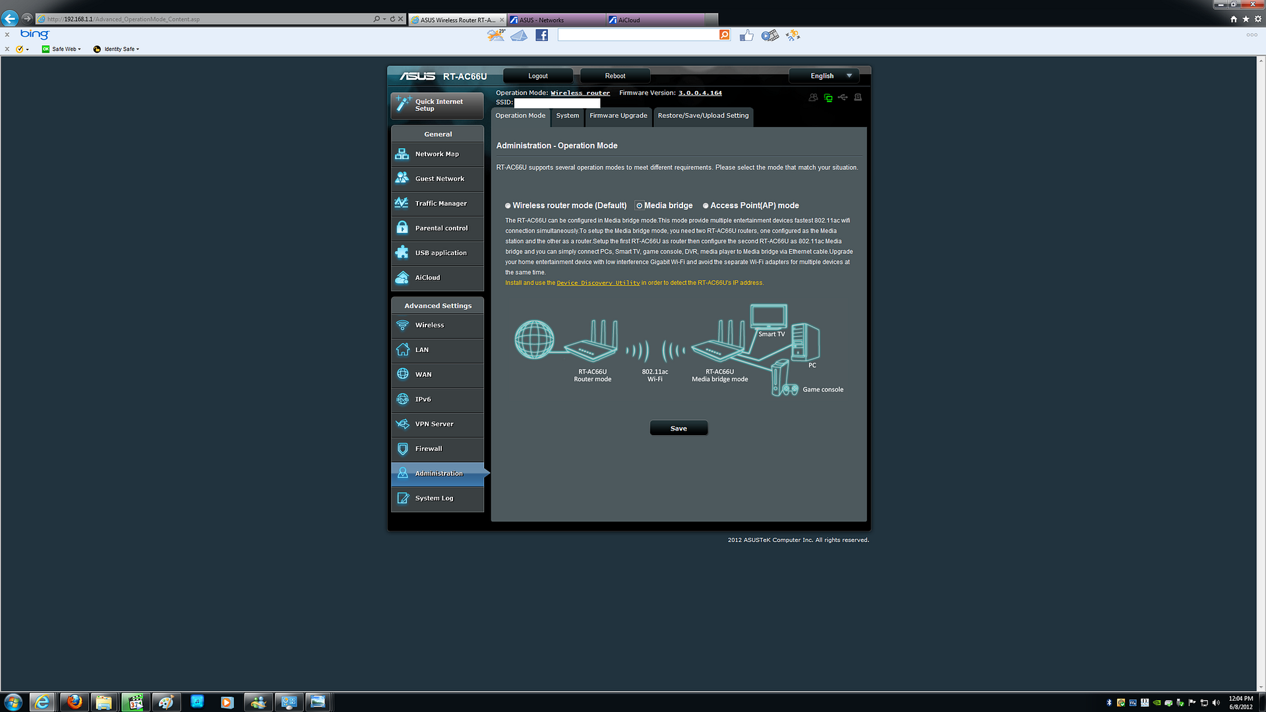Go back with browser back arrow
Image resolution: width=1266 pixels, height=712 pixels.
click(10, 18)
